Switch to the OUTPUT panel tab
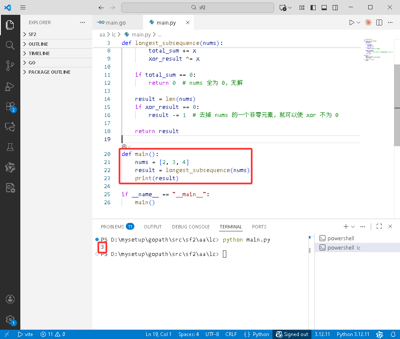The height and width of the screenshot is (339, 400). (153, 227)
